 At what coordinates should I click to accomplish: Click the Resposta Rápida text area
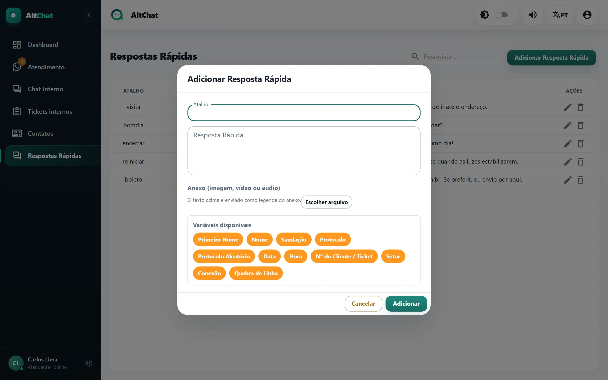pos(304,151)
